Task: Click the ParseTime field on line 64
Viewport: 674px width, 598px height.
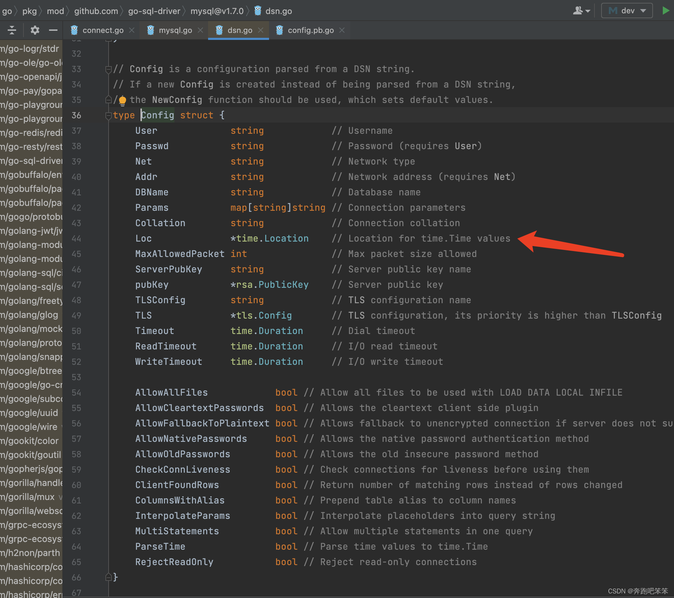Action: click(160, 547)
